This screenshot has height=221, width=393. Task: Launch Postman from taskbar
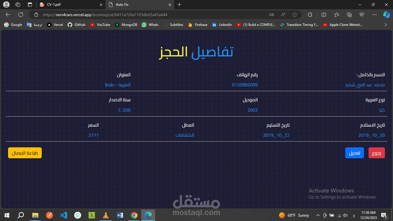coord(49,215)
